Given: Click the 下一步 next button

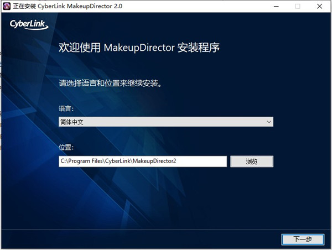Looking at the screenshot, I should point(303,239).
